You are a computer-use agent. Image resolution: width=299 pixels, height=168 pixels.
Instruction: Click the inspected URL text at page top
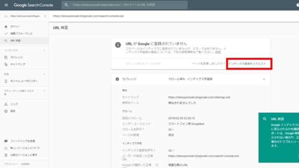pyautogui.click(x=88, y=16)
